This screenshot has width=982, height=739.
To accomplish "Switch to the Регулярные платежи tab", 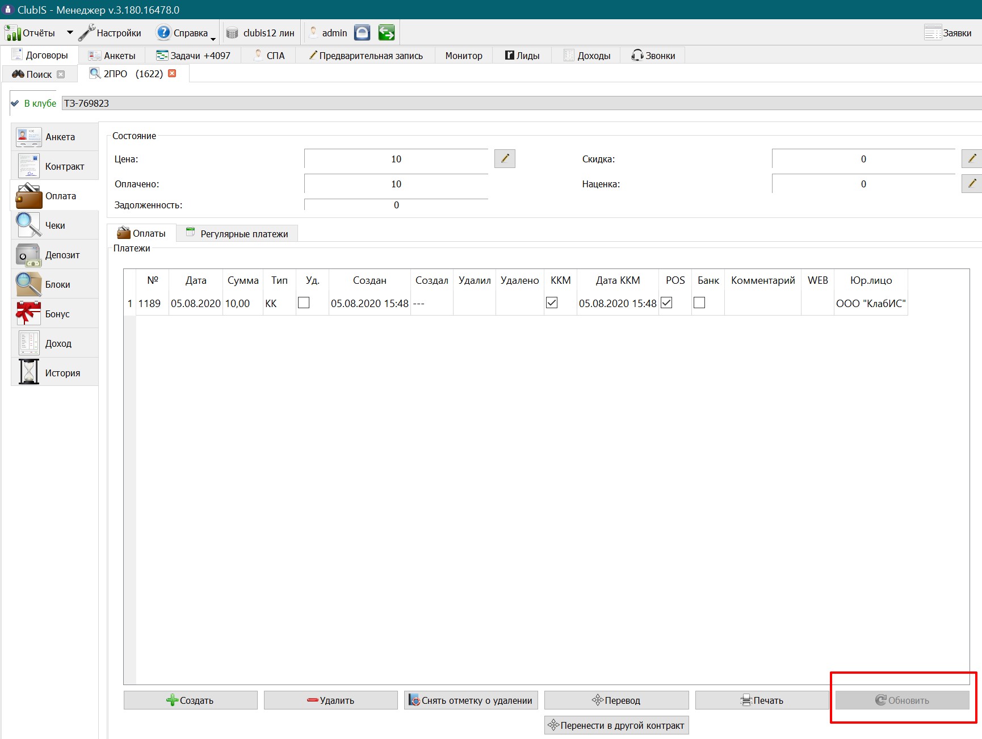I will [237, 234].
